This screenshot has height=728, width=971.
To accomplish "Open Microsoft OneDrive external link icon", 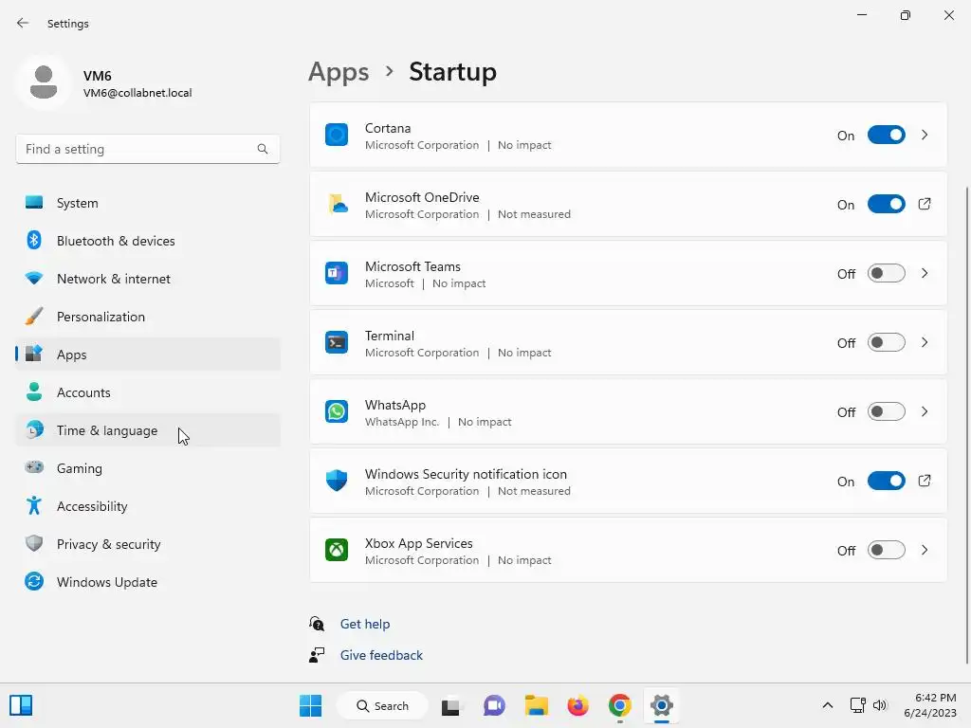I will (925, 205).
